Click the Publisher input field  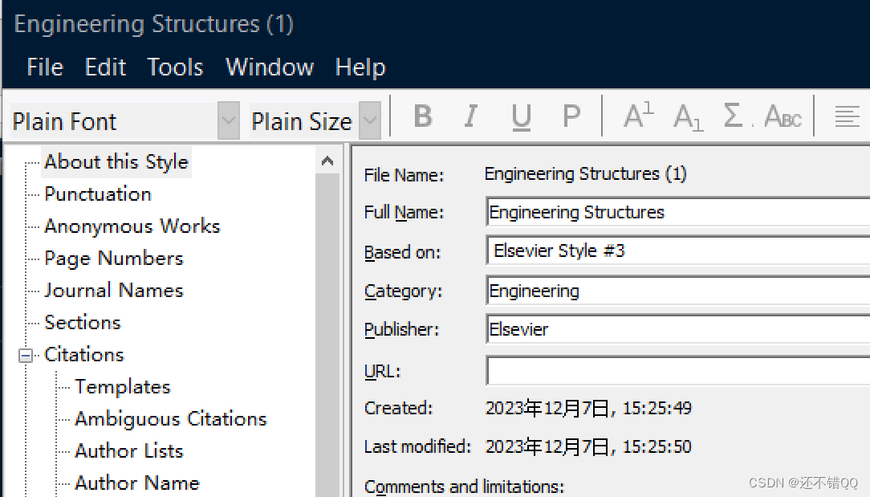(678, 329)
